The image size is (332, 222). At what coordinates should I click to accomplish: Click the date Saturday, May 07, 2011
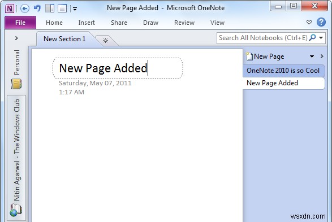tap(95, 83)
